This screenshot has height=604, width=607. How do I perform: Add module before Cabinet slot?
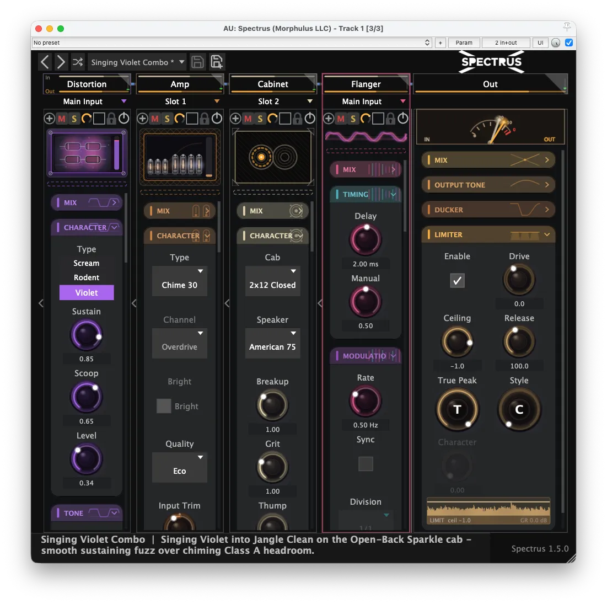(x=235, y=119)
